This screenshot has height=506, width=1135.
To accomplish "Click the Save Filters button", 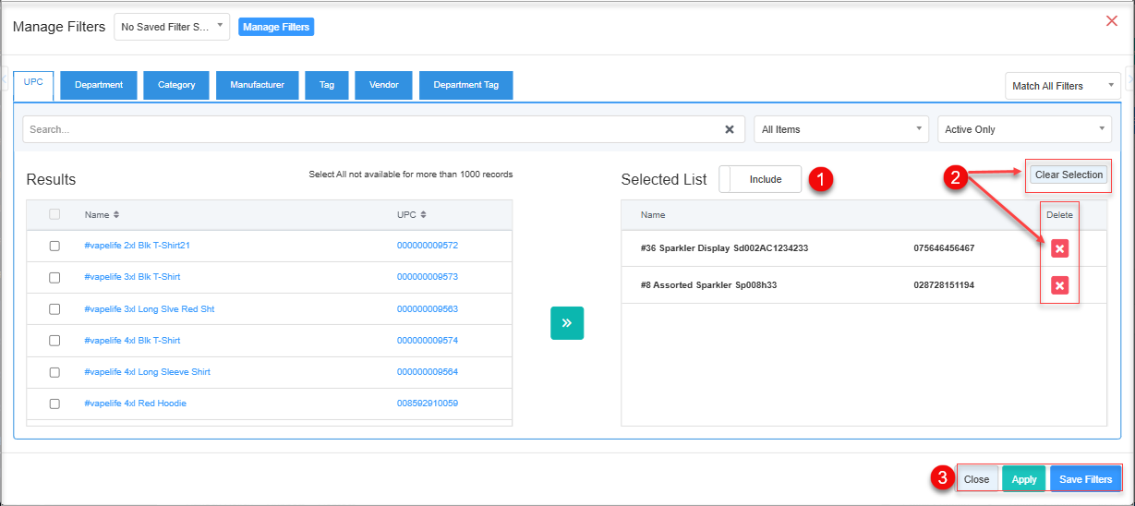I will click(x=1085, y=479).
